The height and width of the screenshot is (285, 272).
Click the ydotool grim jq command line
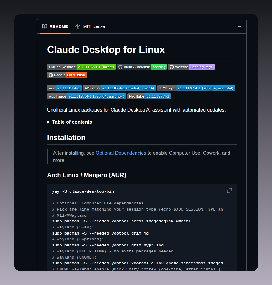pyautogui.click(x=100, y=233)
